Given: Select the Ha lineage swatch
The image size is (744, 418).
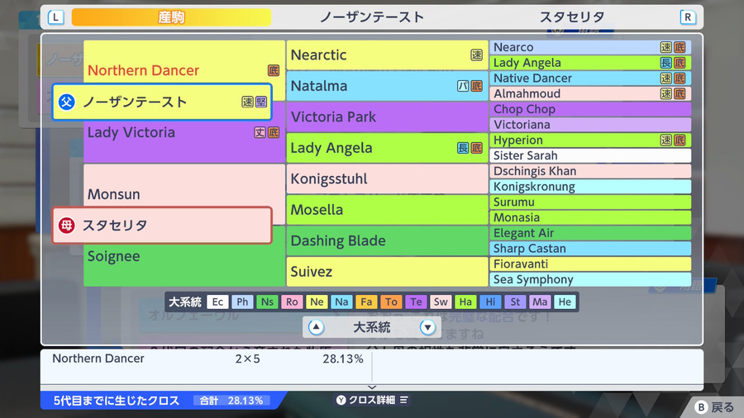Looking at the screenshot, I should (x=465, y=302).
